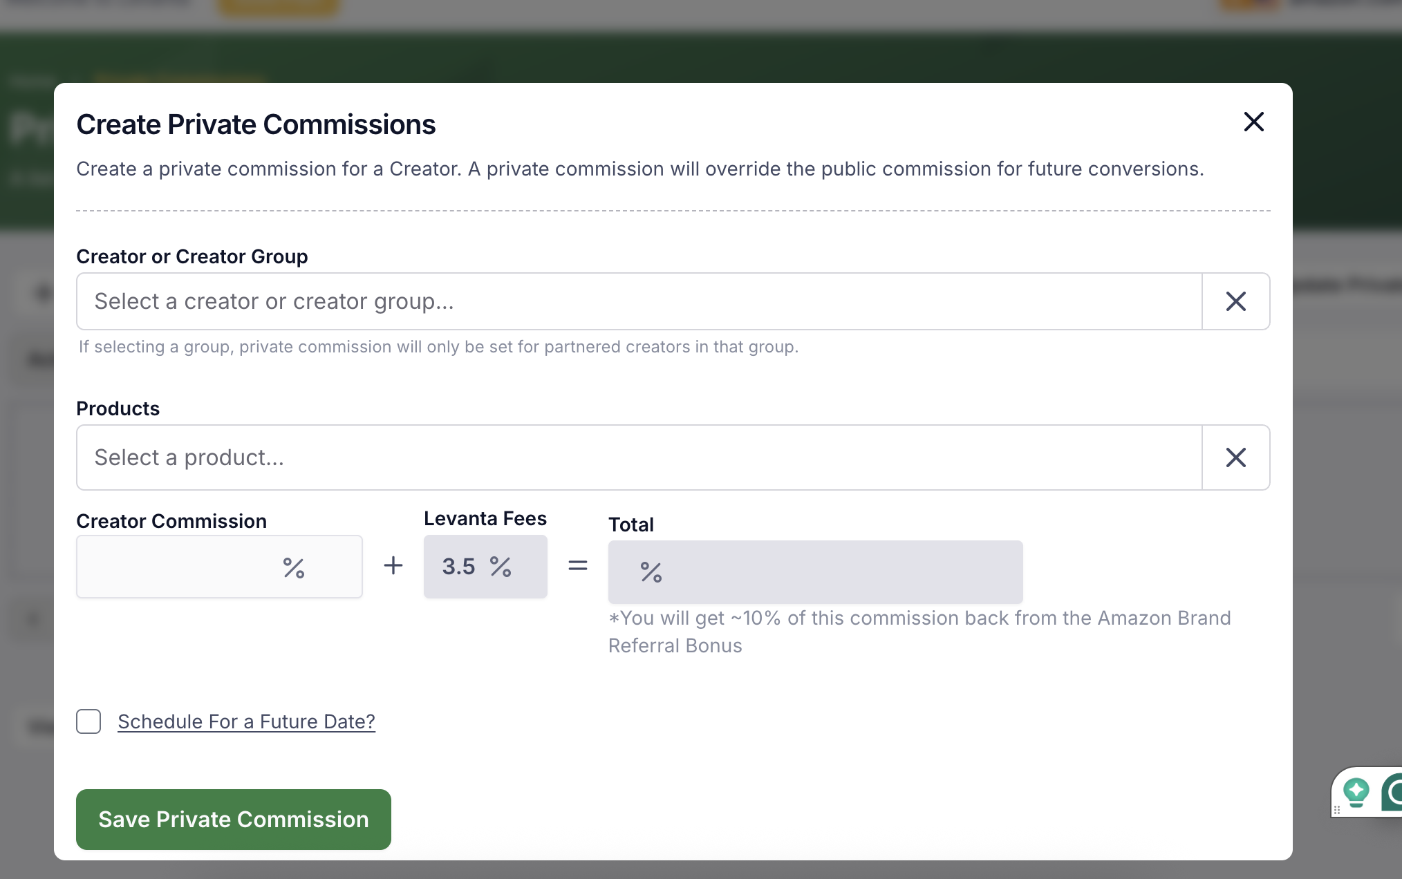Open the creator or creator group dropdown

(x=639, y=301)
